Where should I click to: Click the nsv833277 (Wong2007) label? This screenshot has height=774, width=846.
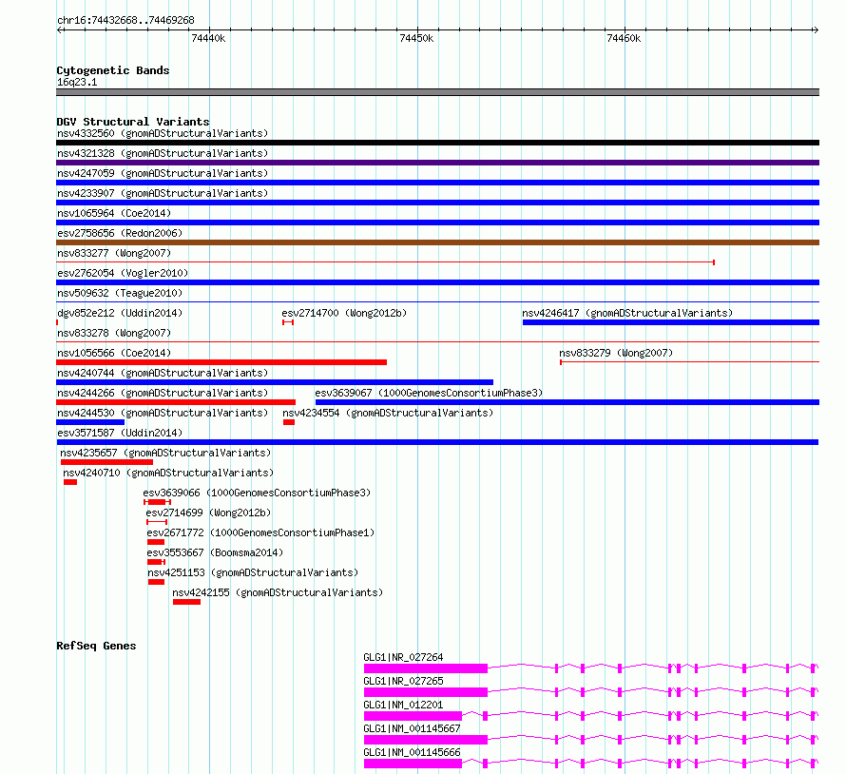pos(114,253)
